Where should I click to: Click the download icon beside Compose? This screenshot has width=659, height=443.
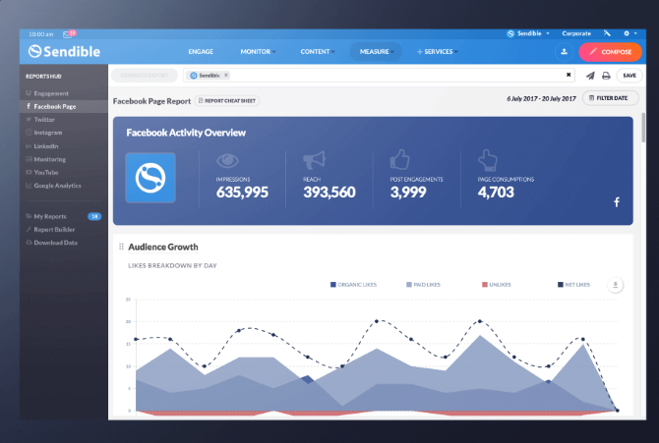click(x=565, y=52)
